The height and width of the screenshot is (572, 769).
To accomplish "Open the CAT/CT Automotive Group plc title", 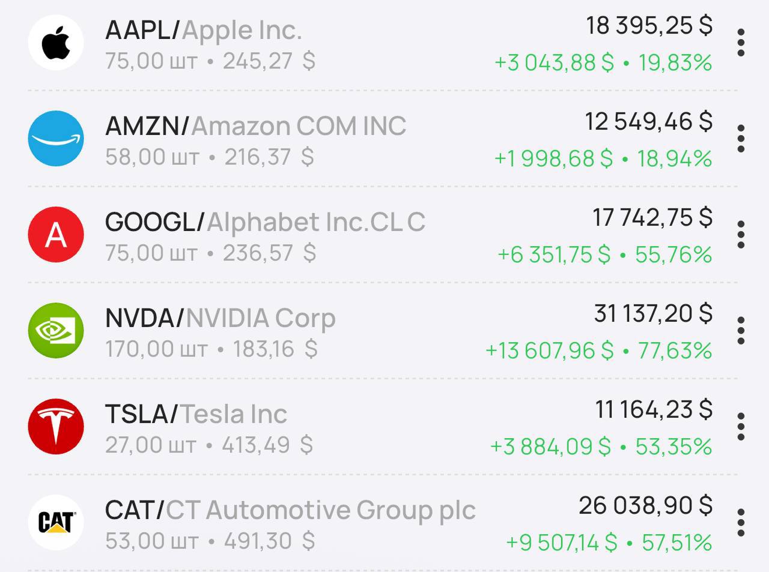I will click(290, 510).
